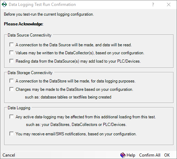This screenshot has width=177, height=159.
Task: Click the 'Data Logging Test Run Confirmation' title bar
Action: coord(42,5)
